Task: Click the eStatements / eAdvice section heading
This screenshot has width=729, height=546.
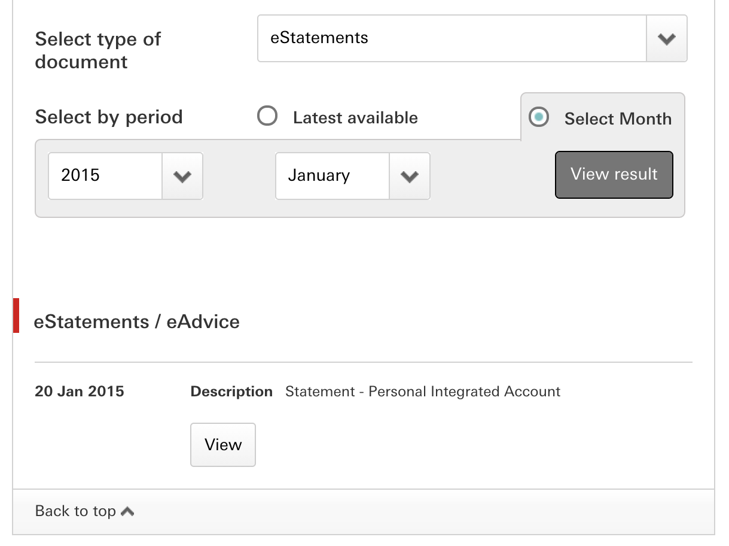Action: click(137, 321)
